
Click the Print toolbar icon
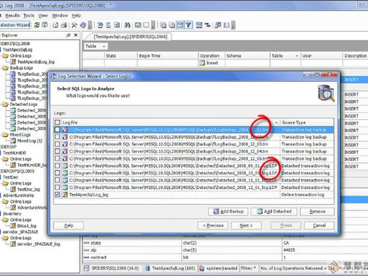(x=63, y=25)
